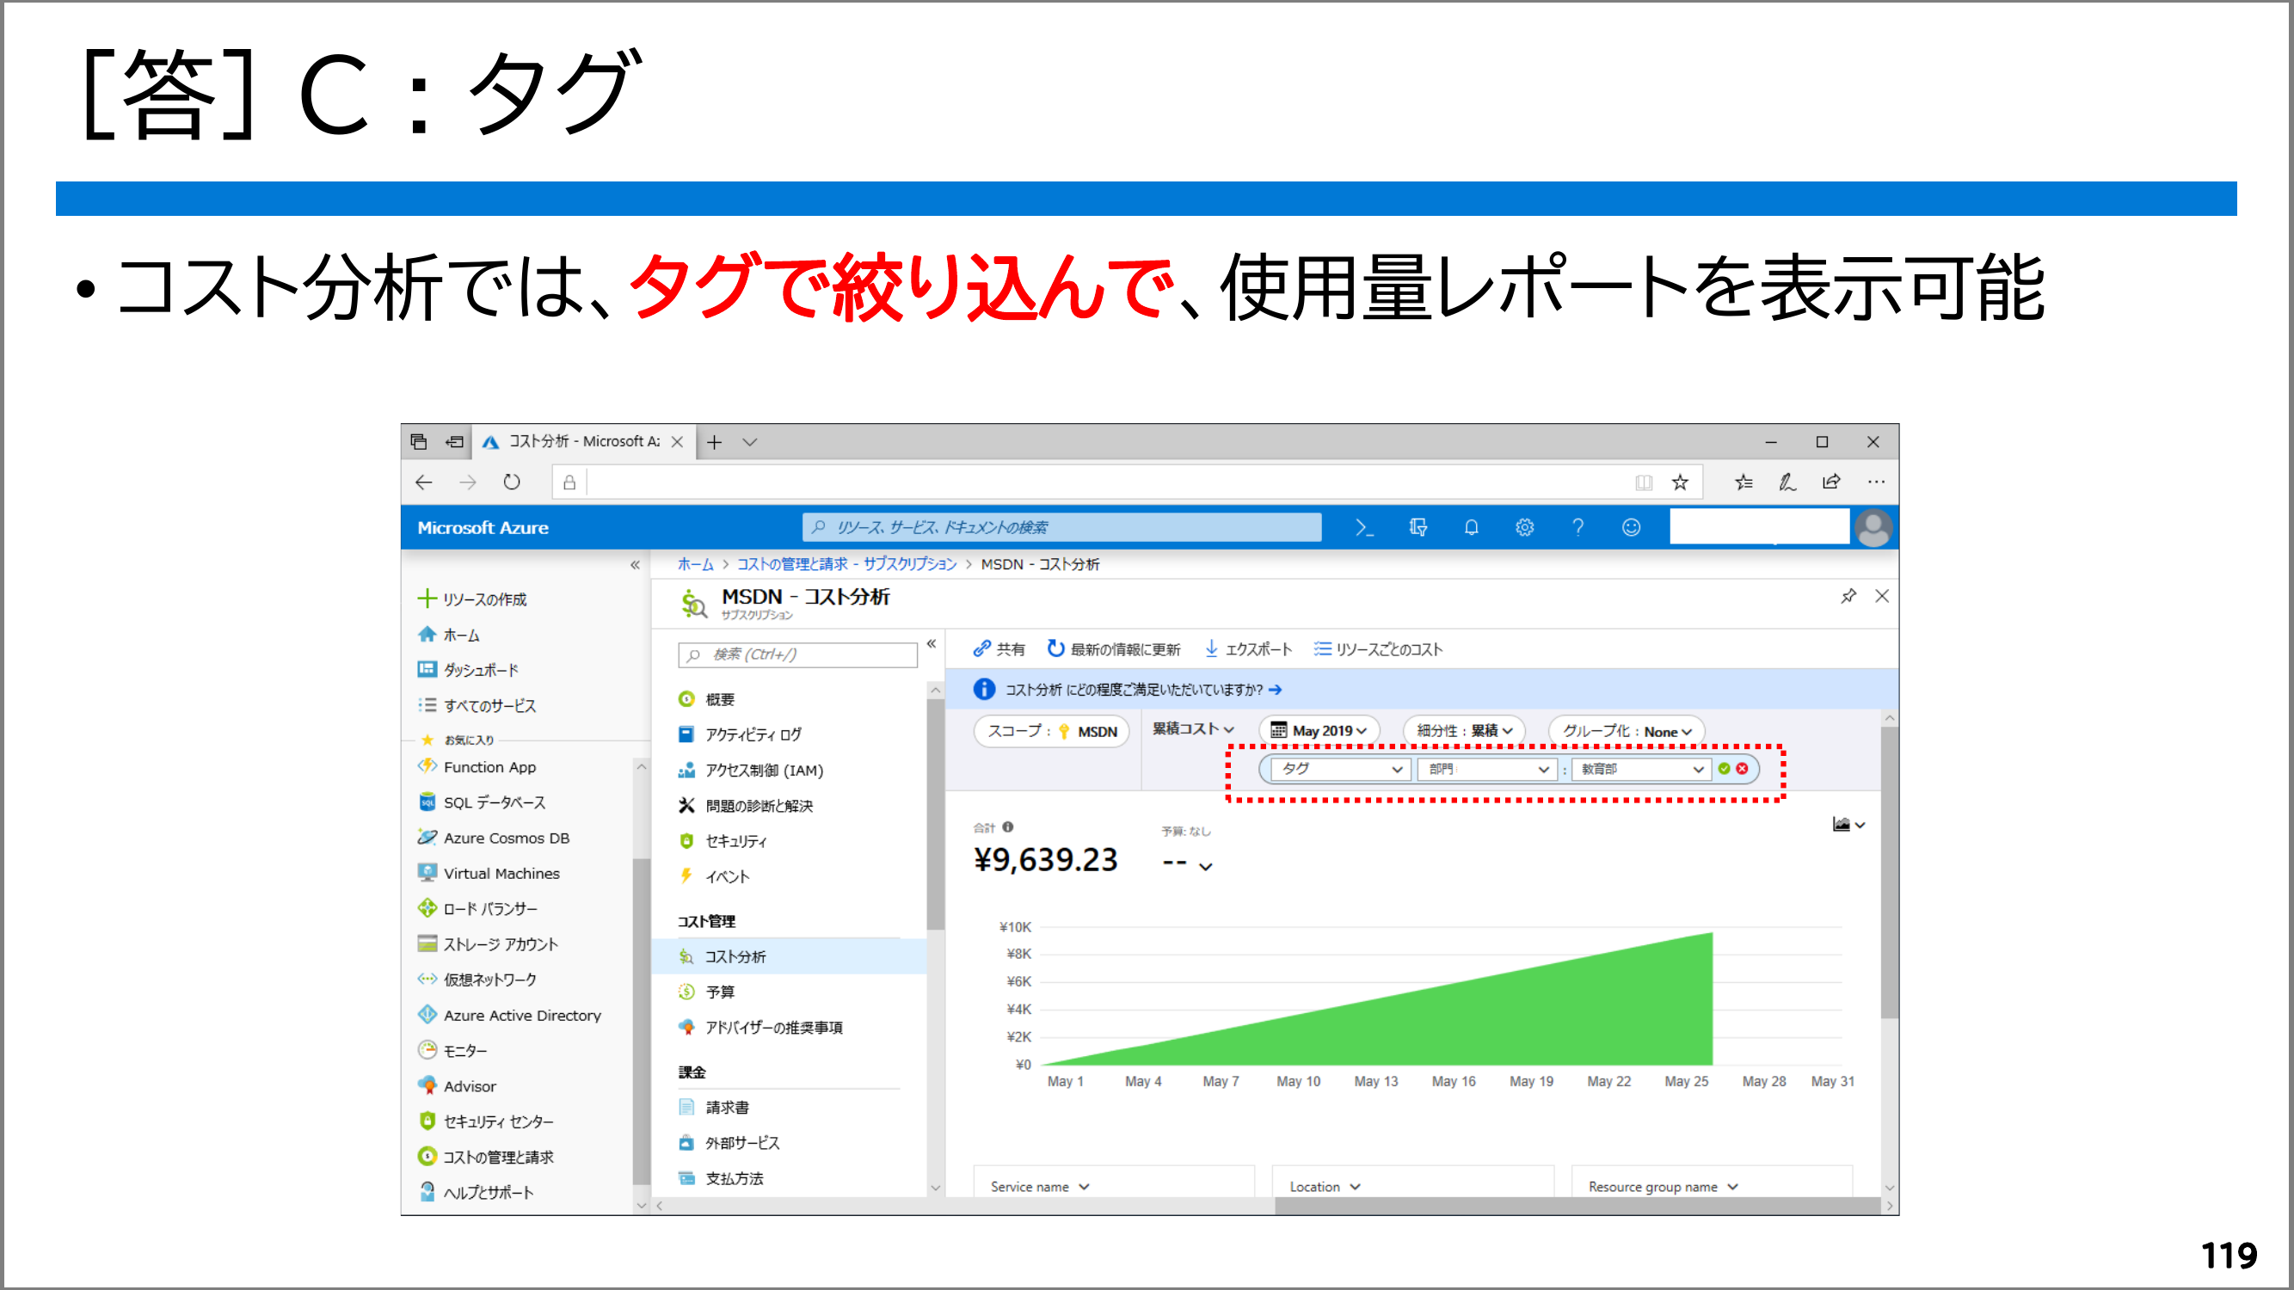Click the help question mark icon

point(1578,528)
